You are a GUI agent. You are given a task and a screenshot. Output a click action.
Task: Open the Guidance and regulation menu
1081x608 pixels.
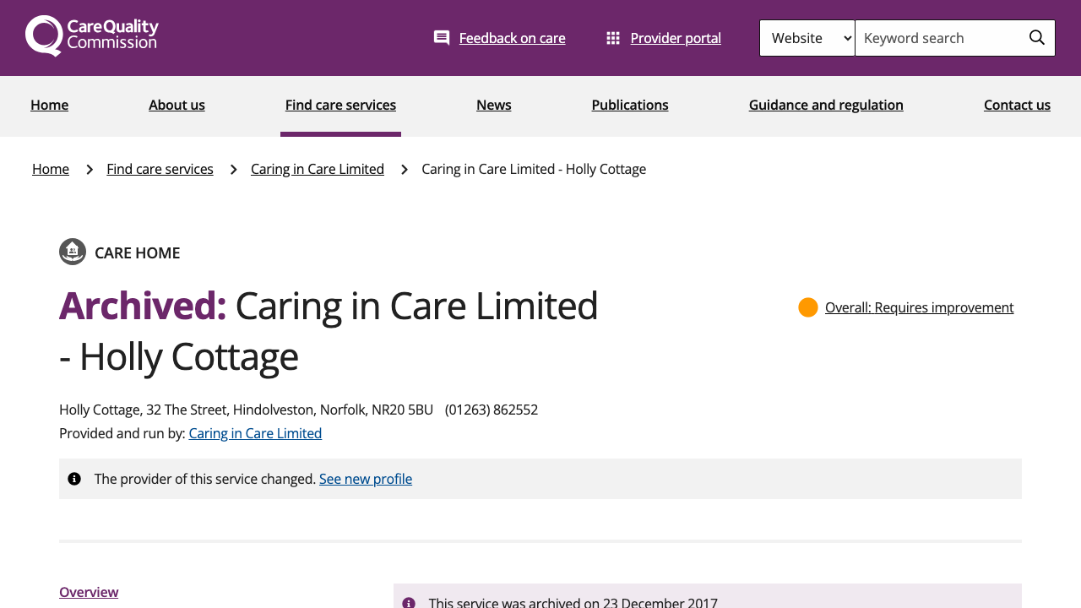826,105
